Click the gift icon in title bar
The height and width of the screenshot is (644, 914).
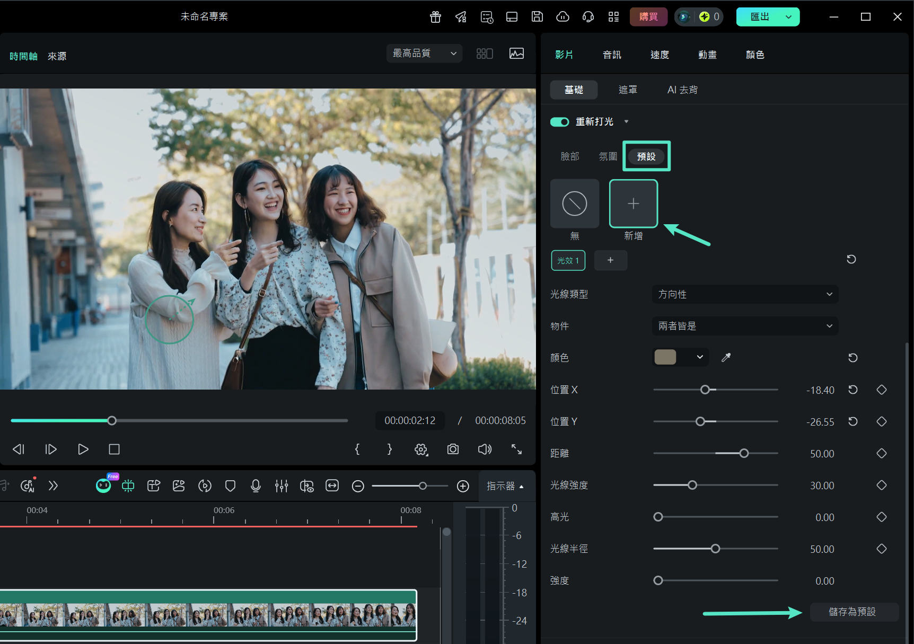435,17
